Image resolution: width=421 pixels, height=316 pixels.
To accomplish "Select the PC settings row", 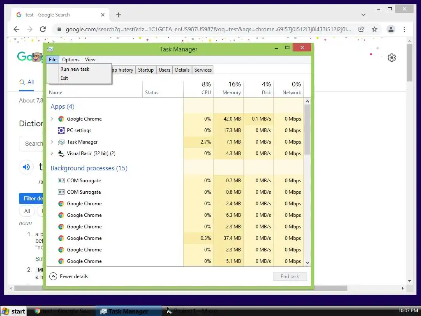I will pos(175,130).
